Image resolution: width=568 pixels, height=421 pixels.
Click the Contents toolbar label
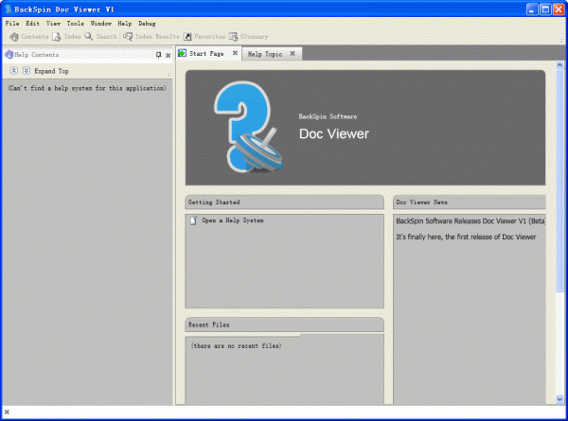pos(35,37)
